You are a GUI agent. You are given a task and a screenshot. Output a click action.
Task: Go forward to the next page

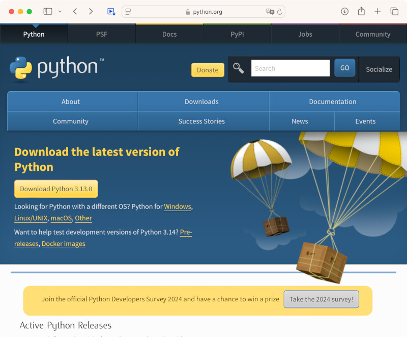[x=91, y=11]
